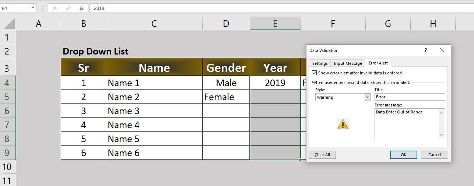Select row 5 header

pyautogui.click(x=8, y=97)
